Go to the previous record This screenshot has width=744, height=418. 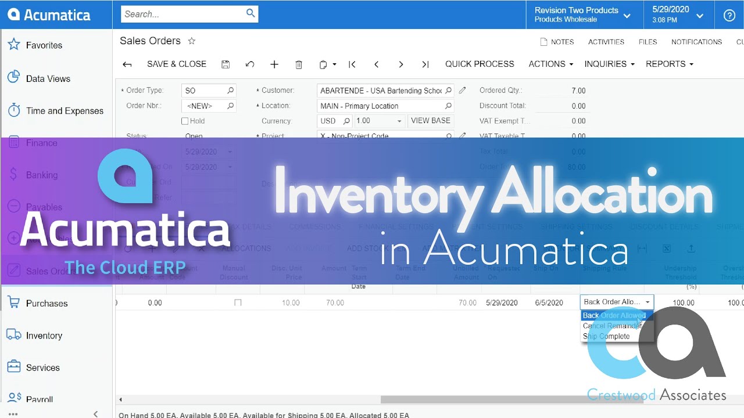pos(377,64)
